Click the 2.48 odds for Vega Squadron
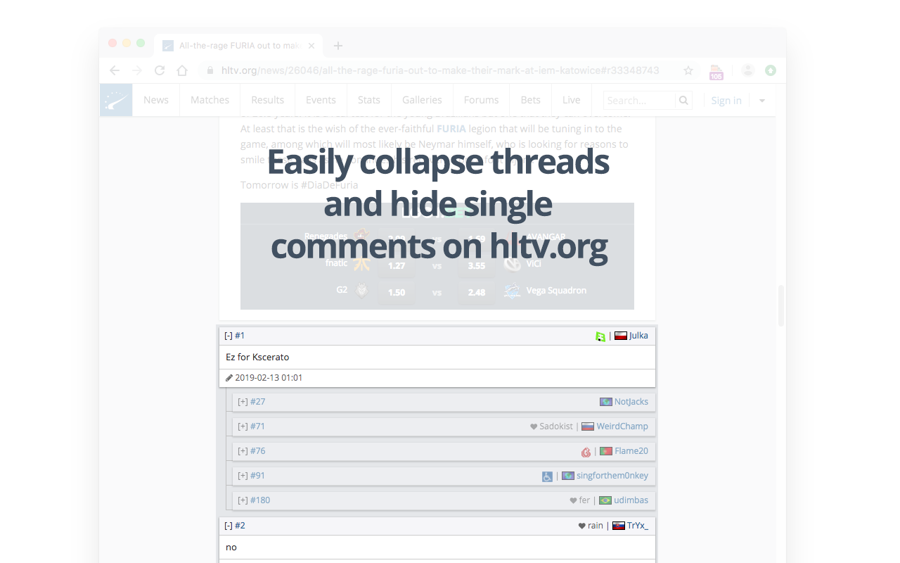Image resolution: width=900 pixels, height=563 pixels. [x=477, y=292]
